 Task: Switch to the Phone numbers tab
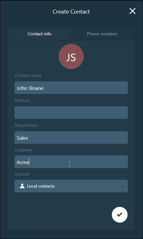(102, 34)
